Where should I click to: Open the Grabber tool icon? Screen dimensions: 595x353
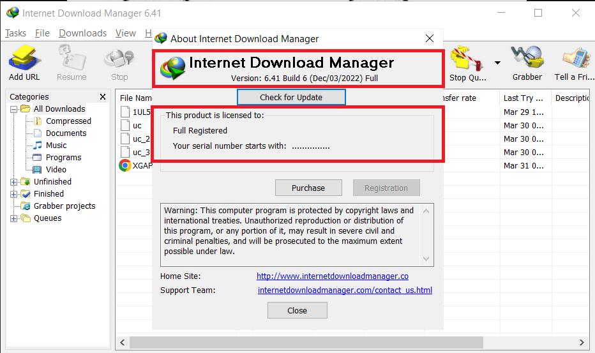click(x=527, y=59)
